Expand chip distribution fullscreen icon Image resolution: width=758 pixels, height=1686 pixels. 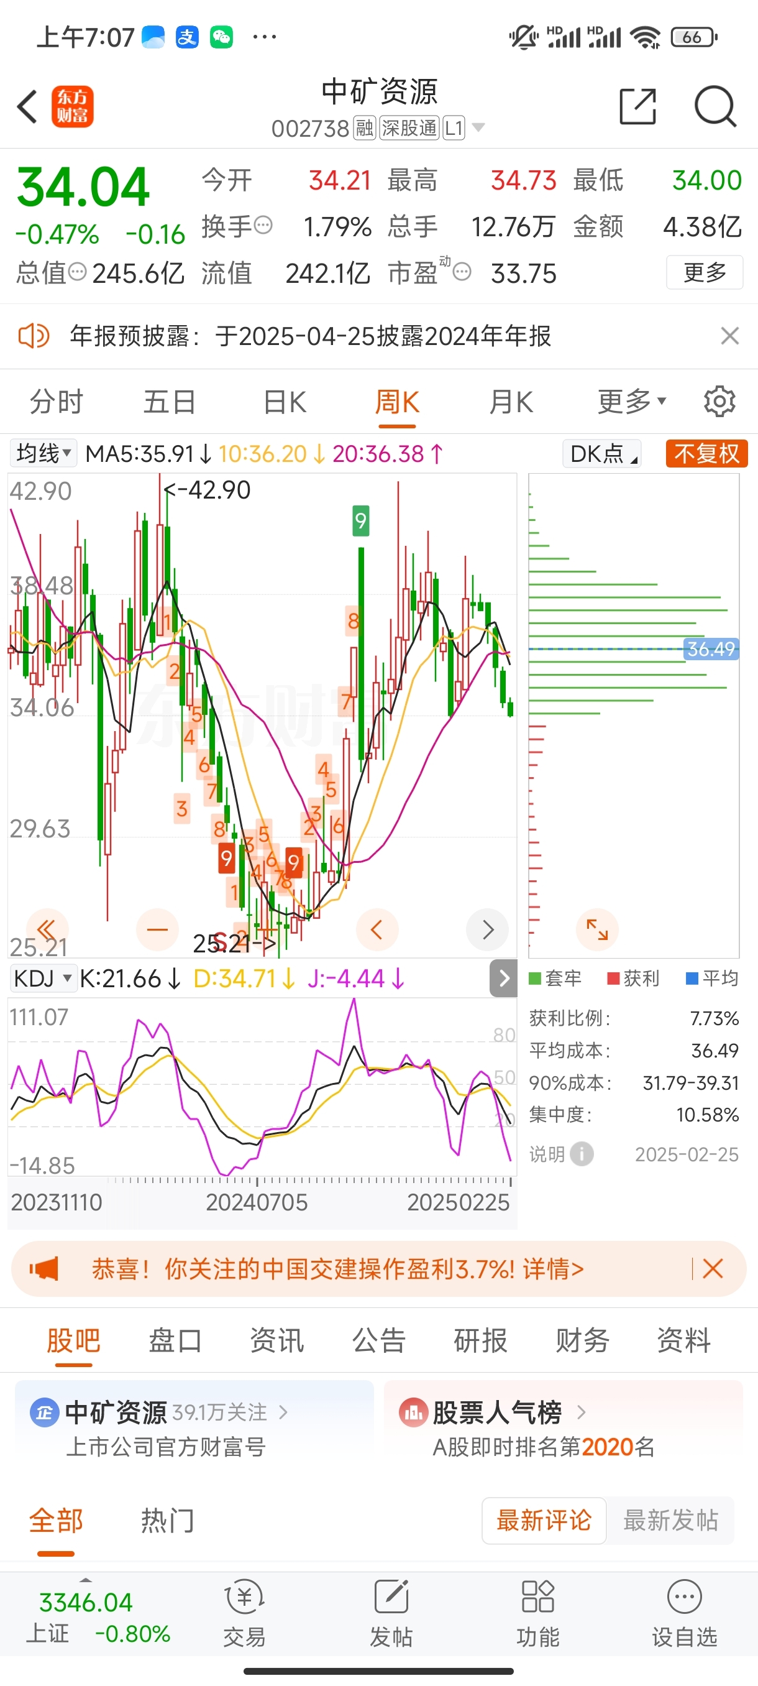point(597,929)
